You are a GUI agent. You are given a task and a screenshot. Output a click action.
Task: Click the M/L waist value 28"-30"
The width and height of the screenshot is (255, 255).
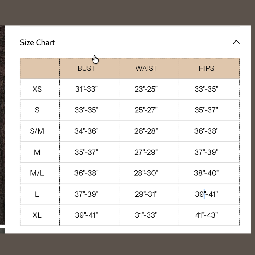[x=146, y=173]
